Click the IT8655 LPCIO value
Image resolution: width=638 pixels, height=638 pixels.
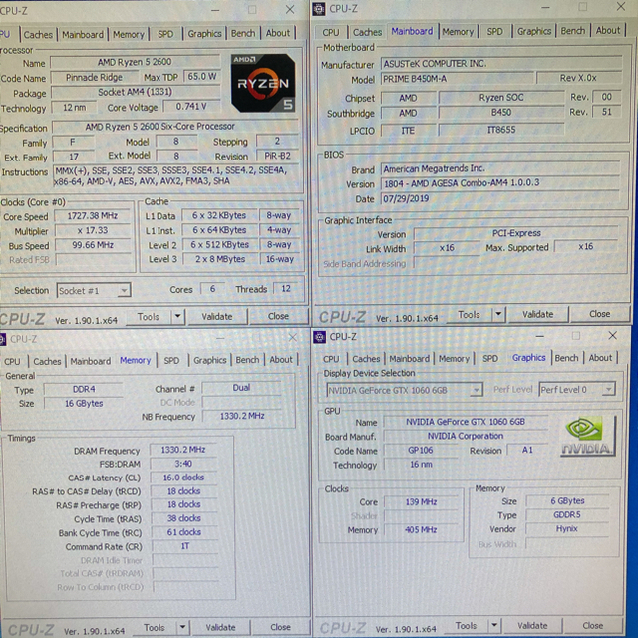[x=501, y=130]
